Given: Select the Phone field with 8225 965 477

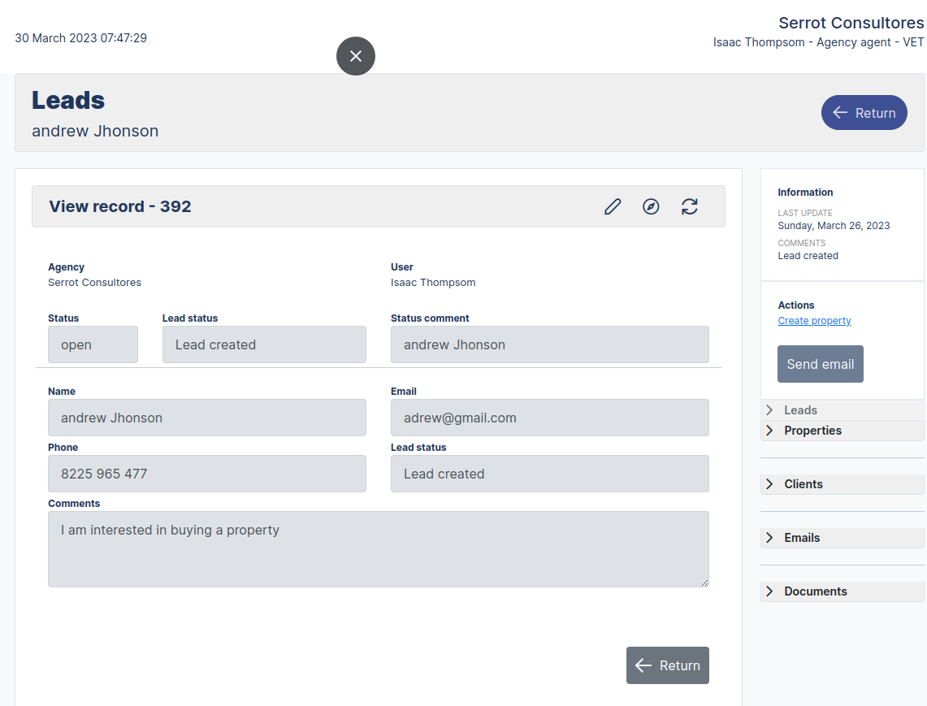Looking at the screenshot, I should 207,474.
